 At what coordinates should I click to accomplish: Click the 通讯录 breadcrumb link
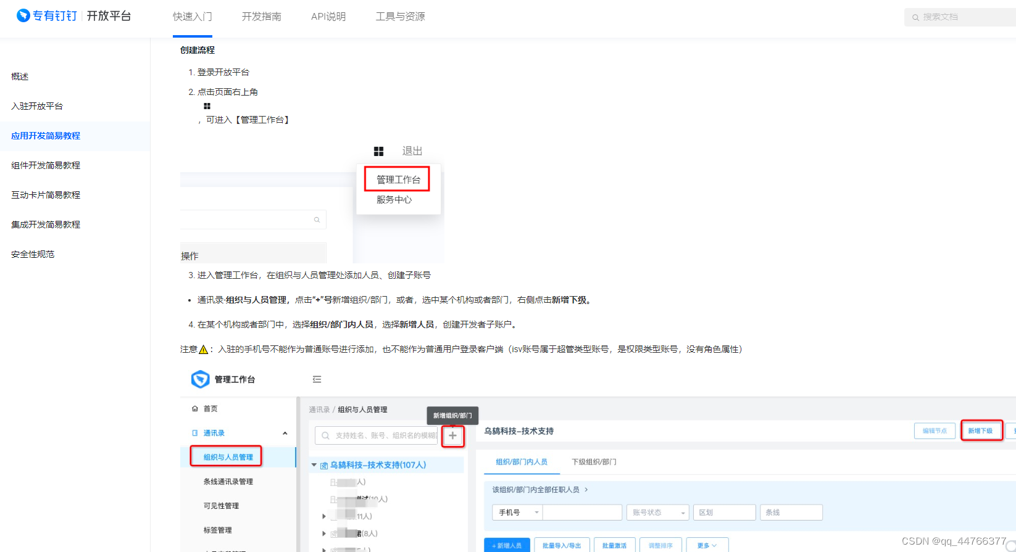pos(319,410)
